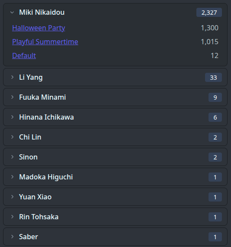Open the Playful Summertime link

click(45, 42)
